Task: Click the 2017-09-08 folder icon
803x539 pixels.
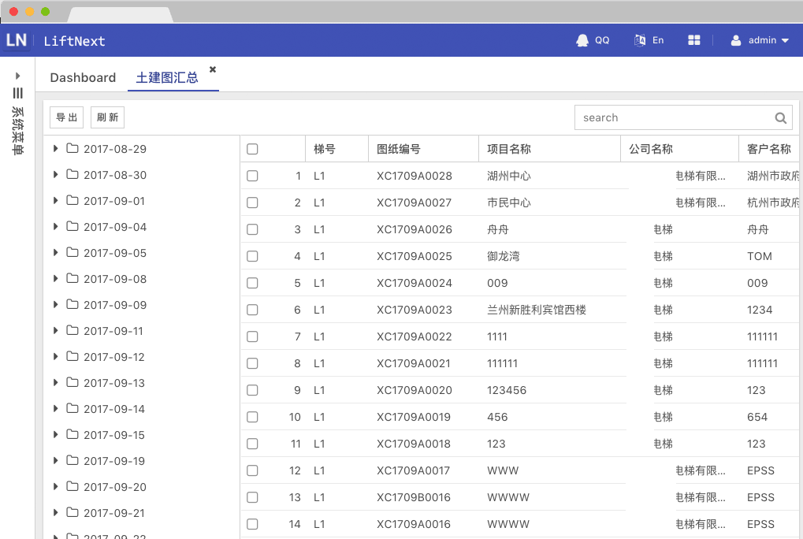Action: click(x=72, y=278)
